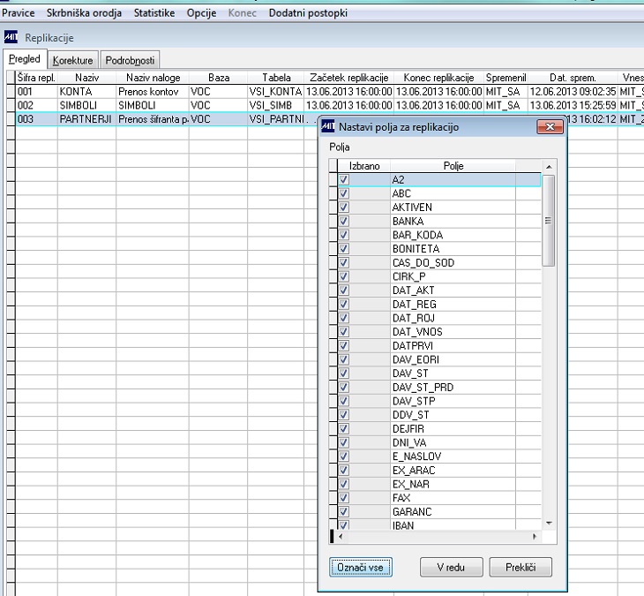Viewport: 644px width, 596px height.
Task: Click the VSI_SIMB table cell
Action: click(x=275, y=106)
